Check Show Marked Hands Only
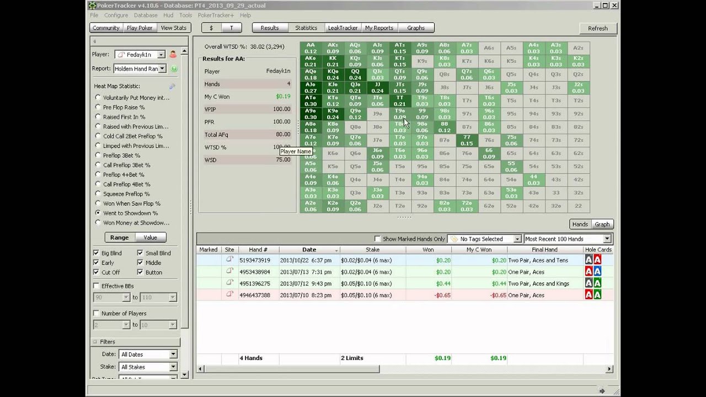This screenshot has width=706, height=397. click(x=378, y=239)
